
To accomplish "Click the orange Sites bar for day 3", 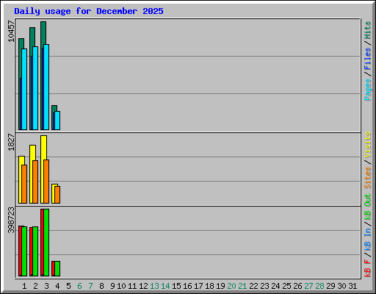I will pyautogui.click(x=46, y=182).
